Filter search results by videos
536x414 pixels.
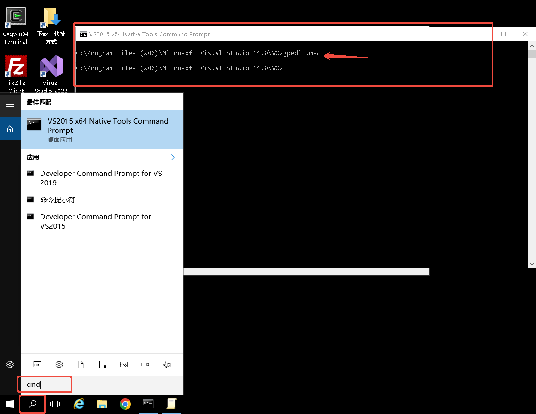point(145,364)
